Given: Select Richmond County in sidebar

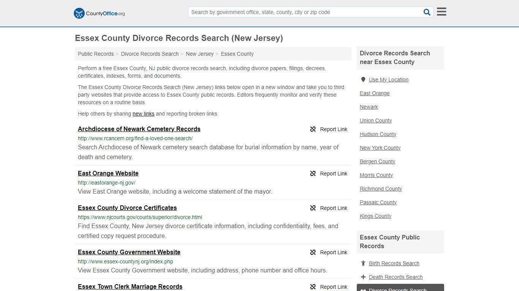Looking at the screenshot, I should pyautogui.click(x=381, y=189).
